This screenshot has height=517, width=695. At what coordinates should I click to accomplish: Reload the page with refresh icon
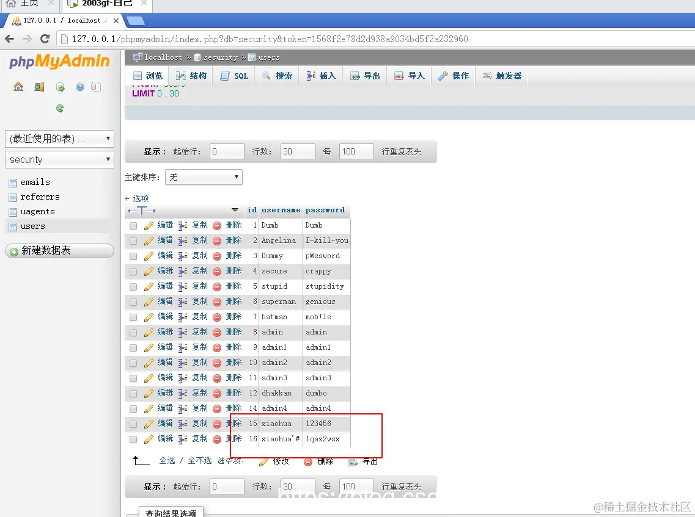point(45,39)
